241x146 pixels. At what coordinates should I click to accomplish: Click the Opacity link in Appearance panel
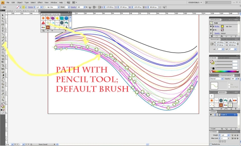coord(217,33)
